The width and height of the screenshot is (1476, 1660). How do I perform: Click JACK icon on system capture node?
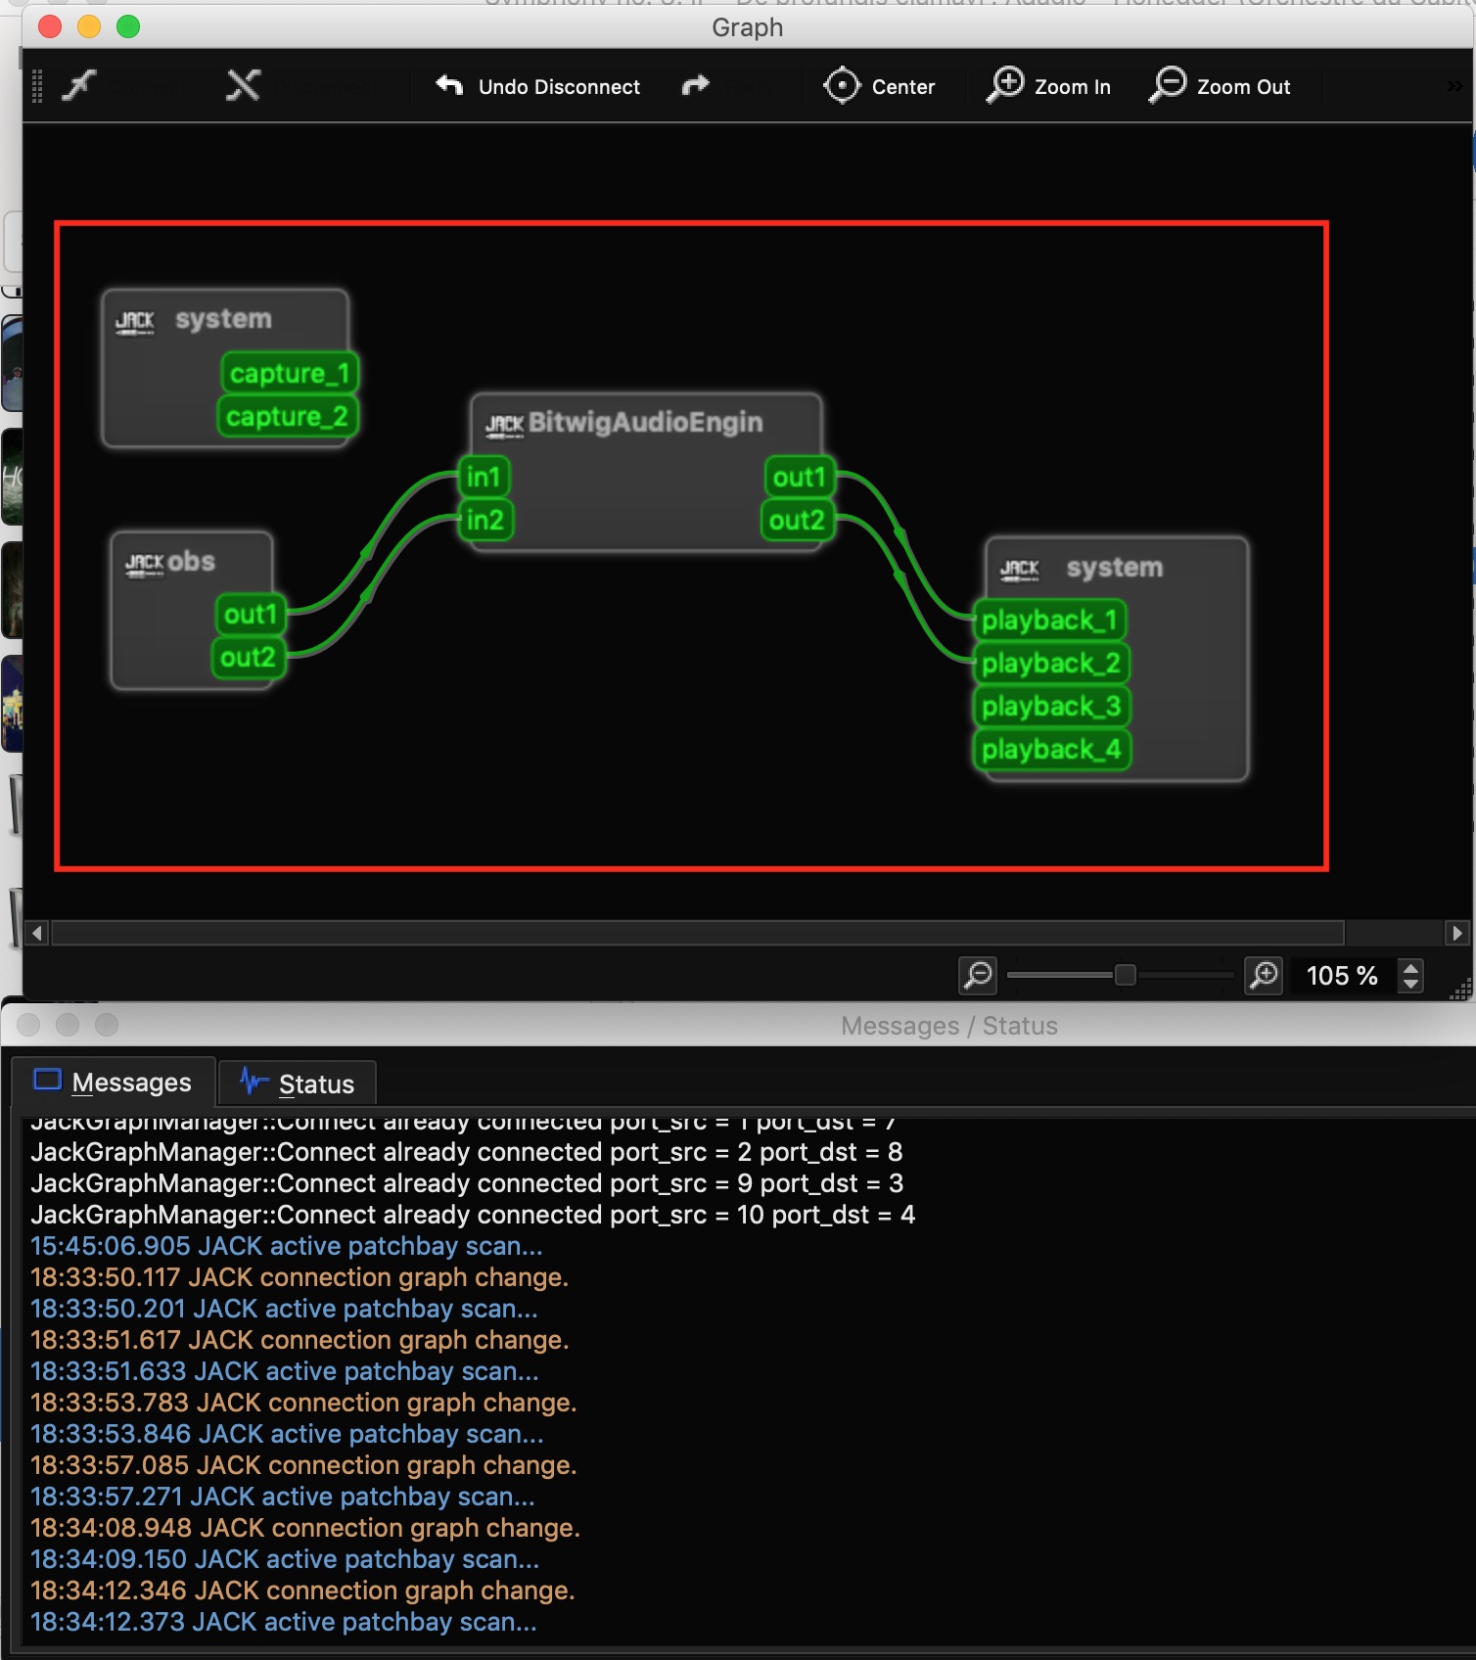(134, 322)
